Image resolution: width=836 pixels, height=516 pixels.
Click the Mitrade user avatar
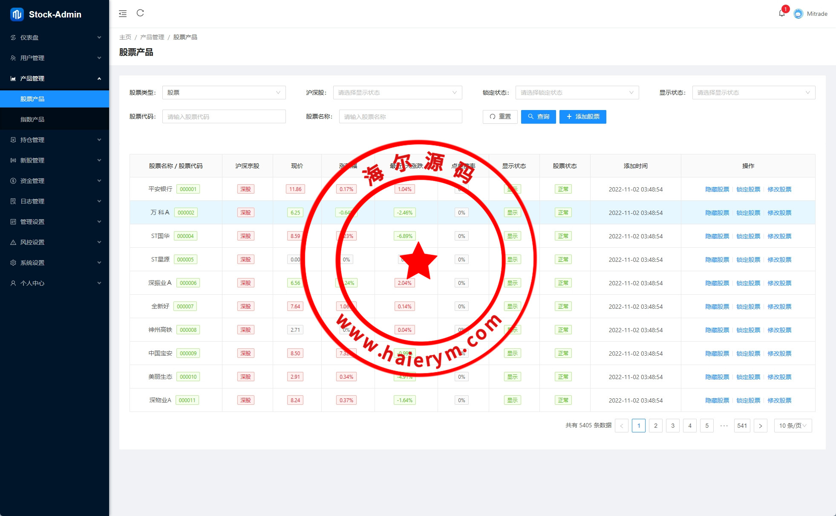pyautogui.click(x=799, y=14)
